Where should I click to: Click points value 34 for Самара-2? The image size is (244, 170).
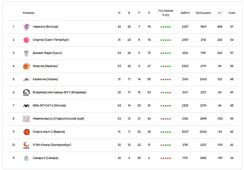click(232, 158)
